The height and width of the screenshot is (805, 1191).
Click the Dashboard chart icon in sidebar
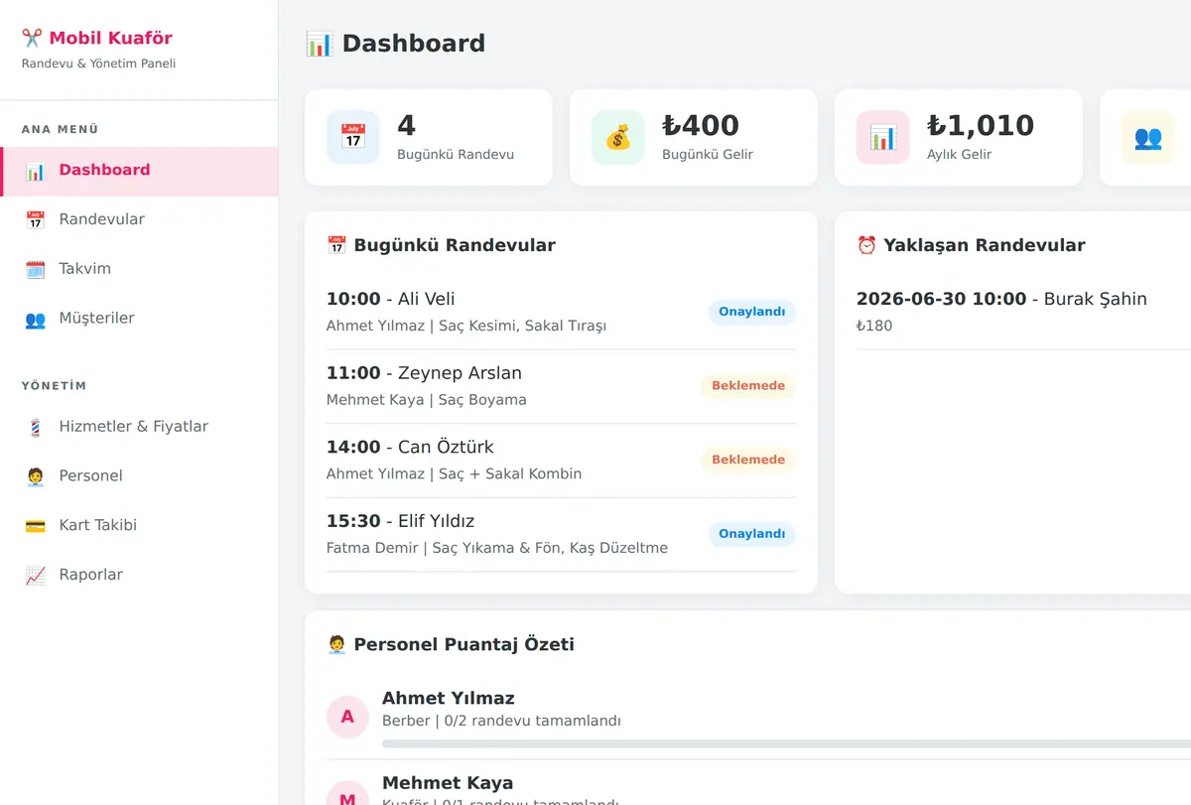(35, 171)
